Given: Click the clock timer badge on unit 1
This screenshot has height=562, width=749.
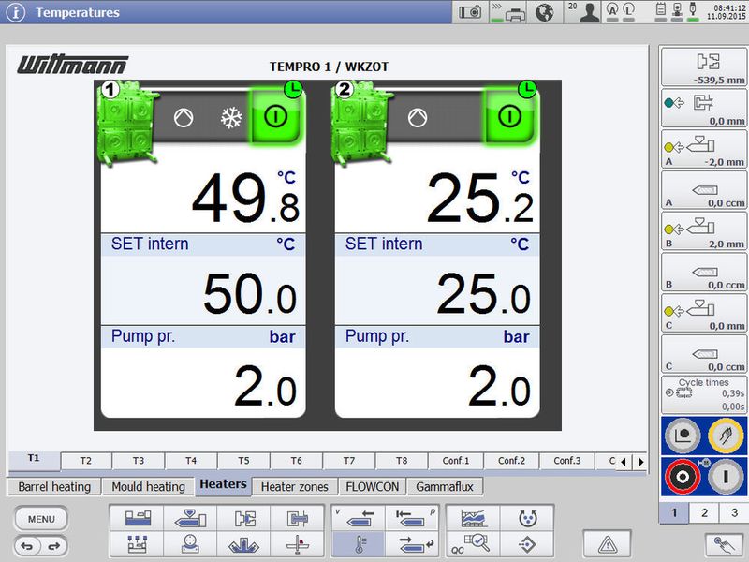Looking at the screenshot, I should click(293, 89).
